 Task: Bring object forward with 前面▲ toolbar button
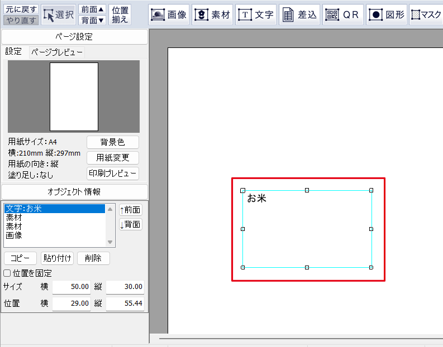[x=92, y=9]
